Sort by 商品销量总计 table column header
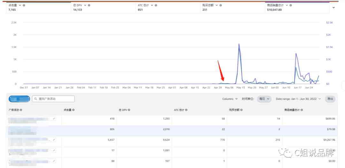 tap(292, 110)
